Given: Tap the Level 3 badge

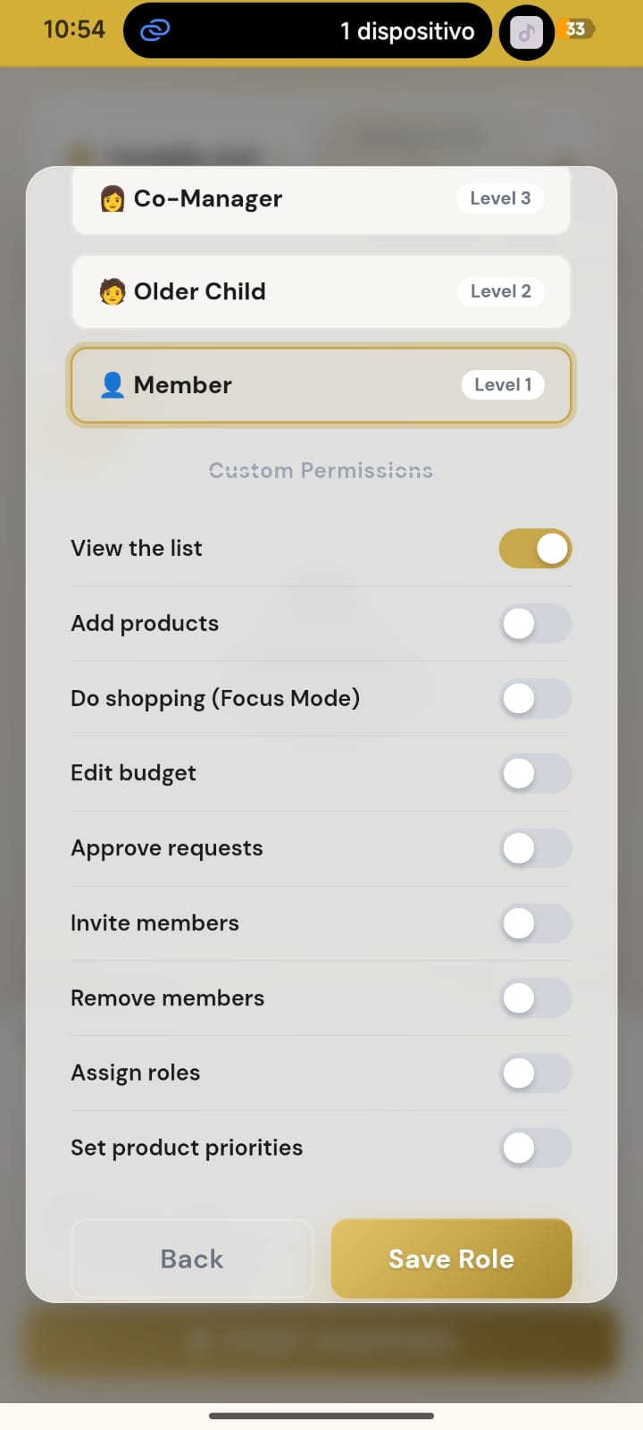Looking at the screenshot, I should [x=500, y=198].
